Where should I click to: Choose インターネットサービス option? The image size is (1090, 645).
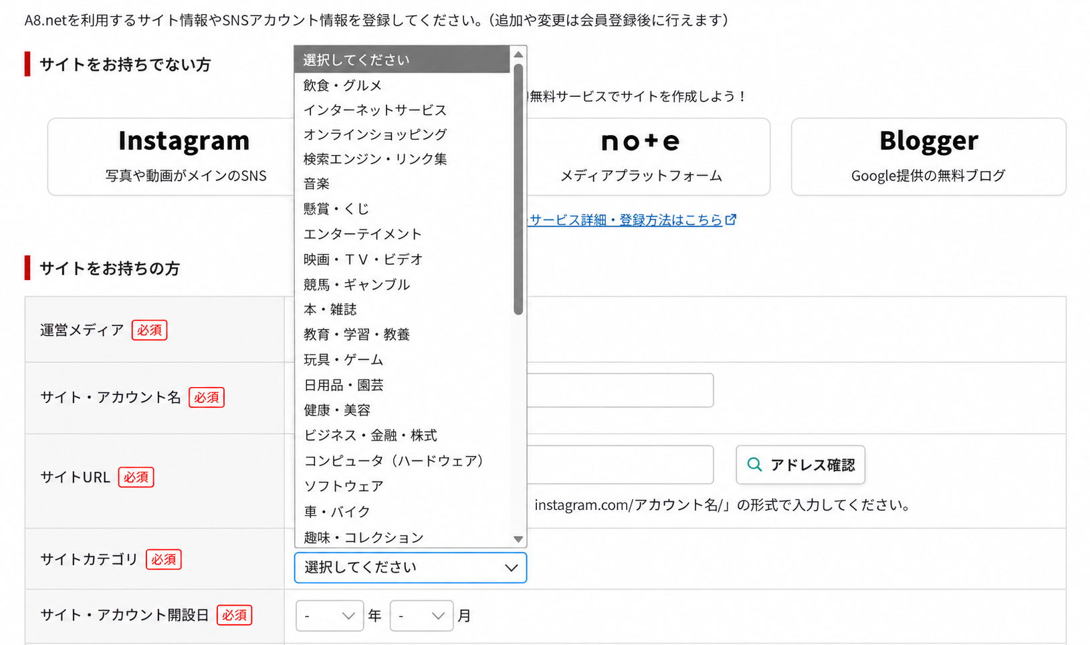(403, 110)
